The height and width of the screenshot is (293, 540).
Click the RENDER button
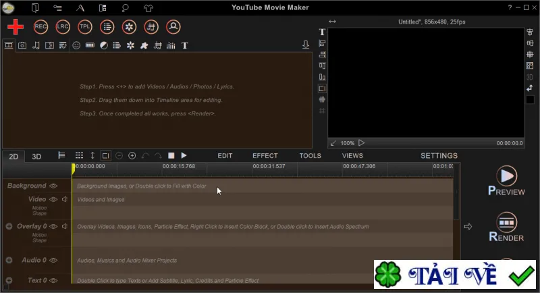(506, 228)
